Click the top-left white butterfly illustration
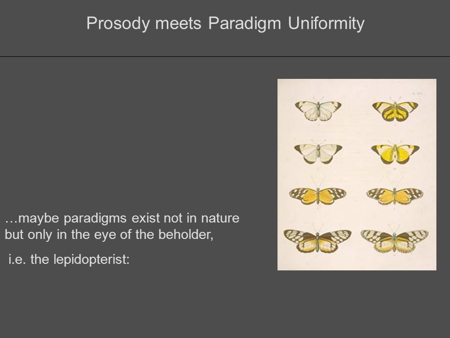Viewport: 450px width, 338px height. point(318,109)
